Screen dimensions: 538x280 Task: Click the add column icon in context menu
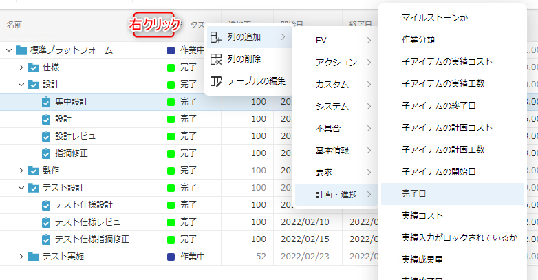pyautogui.click(x=216, y=37)
